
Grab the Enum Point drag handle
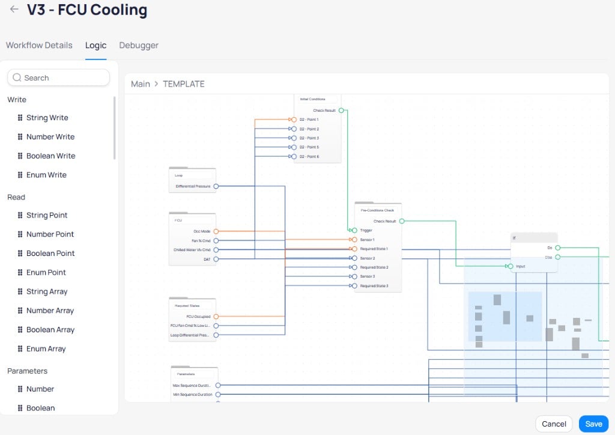[20, 272]
